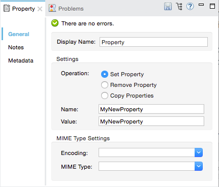The width and height of the screenshot is (219, 187).
Task: Click the 'There are no errors.' message
Action: (x=87, y=23)
